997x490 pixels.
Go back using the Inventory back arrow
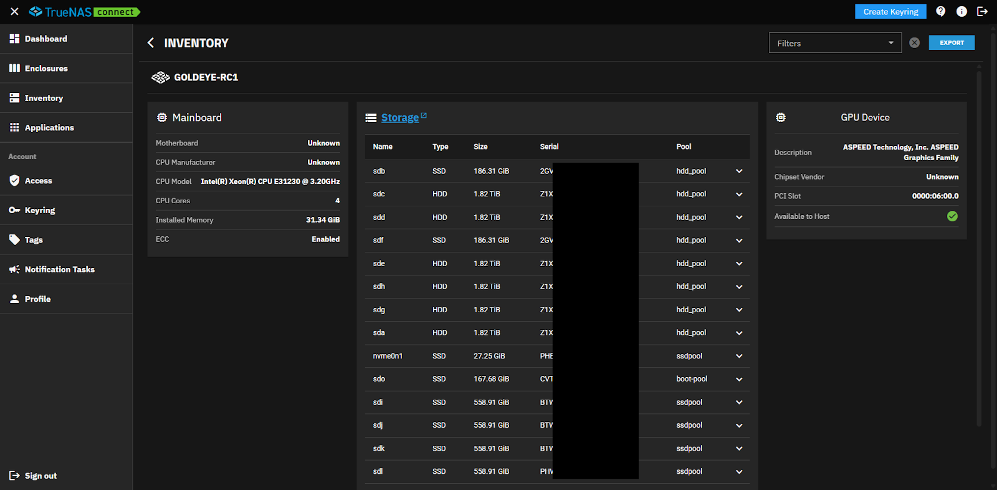coord(151,43)
